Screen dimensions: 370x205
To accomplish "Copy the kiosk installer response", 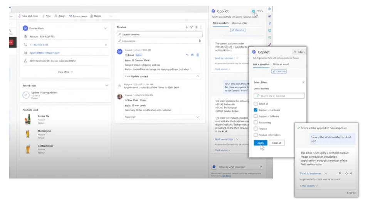I will (340, 173).
